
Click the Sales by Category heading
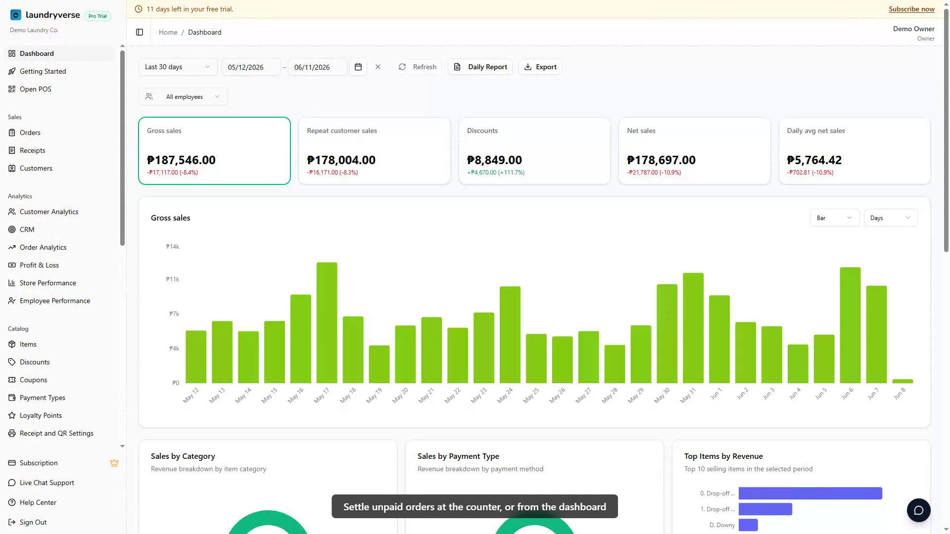(x=183, y=456)
